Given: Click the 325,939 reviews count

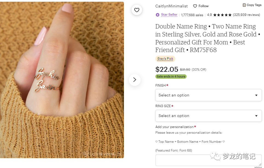Looking at the screenshot, I should point(246,15).
